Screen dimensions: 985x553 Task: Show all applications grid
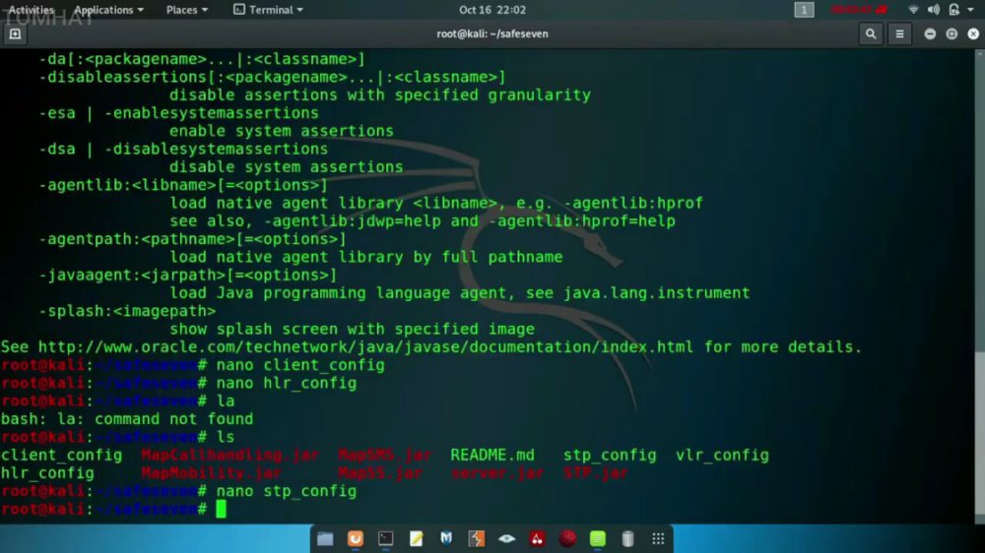658,538
